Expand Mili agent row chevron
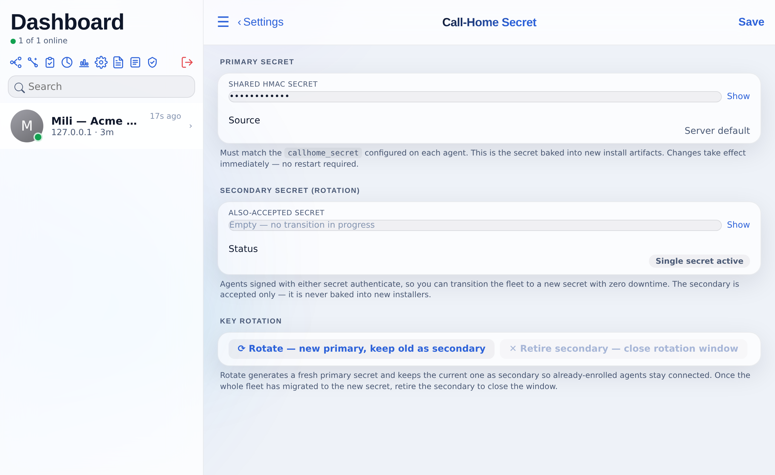Screen dimensions: 775x475 190,126
